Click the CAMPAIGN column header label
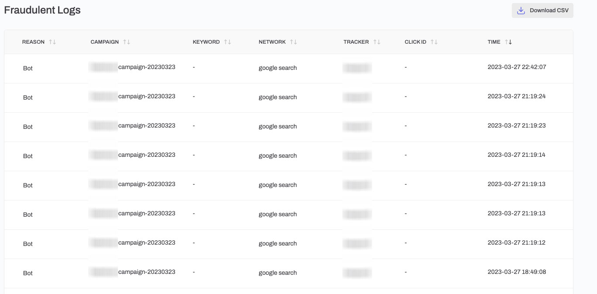This screenshot has height=294, width=597. [x=104, y=42]
